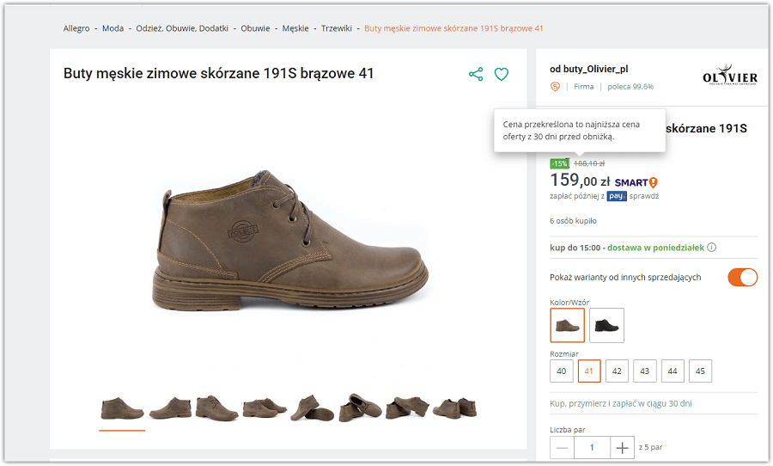Select the brown shoe color swatch
The height and width of the screenshot is (466, 773).
[x=567, y=325]
